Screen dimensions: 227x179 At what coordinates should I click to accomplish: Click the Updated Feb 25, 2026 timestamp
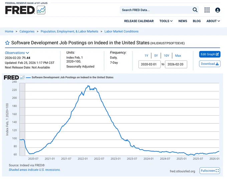[x=30, y=63]
